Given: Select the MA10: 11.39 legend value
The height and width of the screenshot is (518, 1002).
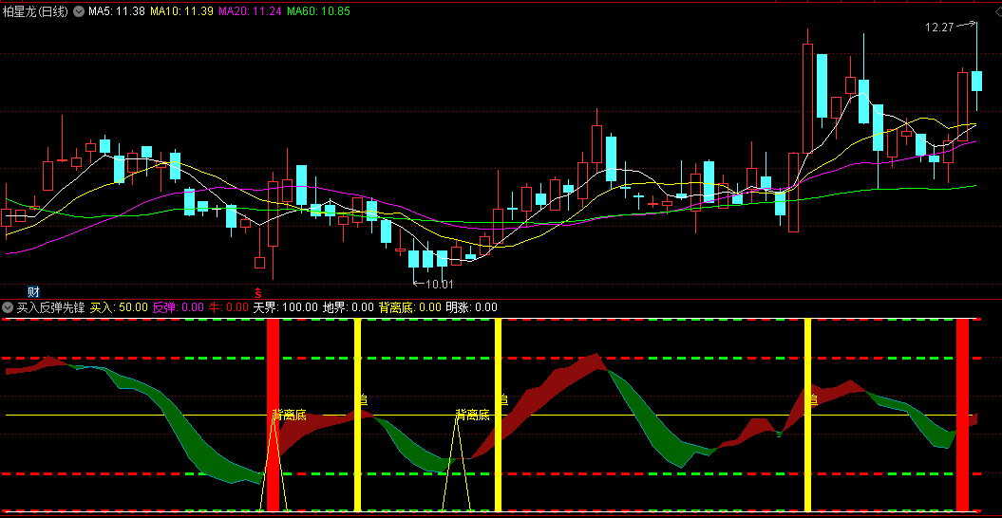Looking at the screenshot, I should pos(181,11).
